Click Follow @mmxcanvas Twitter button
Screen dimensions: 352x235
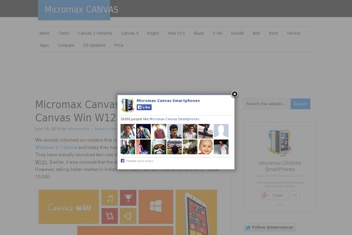click(269, 227)
